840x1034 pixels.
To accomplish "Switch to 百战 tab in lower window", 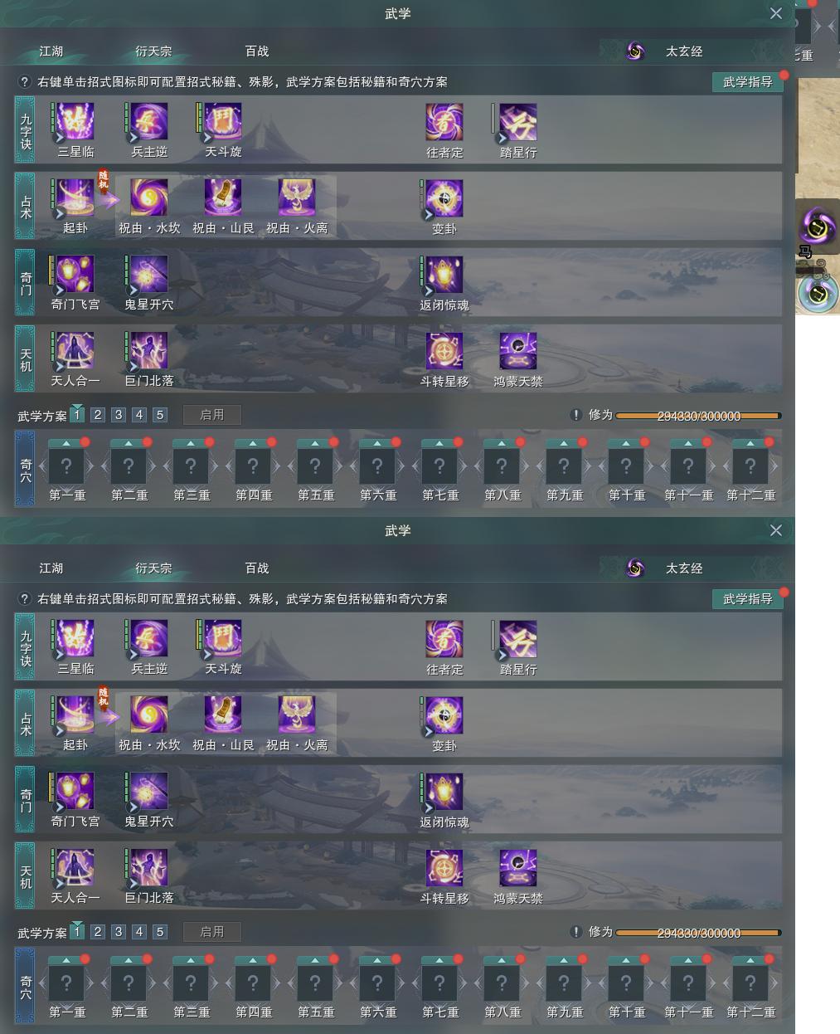I will click(257, 568).
